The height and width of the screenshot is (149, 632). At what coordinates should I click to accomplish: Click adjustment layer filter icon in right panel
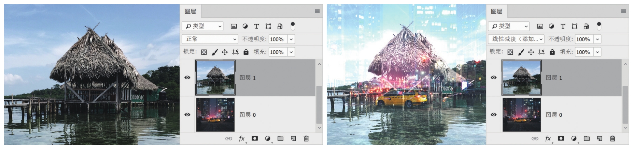click(x=551, y=26)
